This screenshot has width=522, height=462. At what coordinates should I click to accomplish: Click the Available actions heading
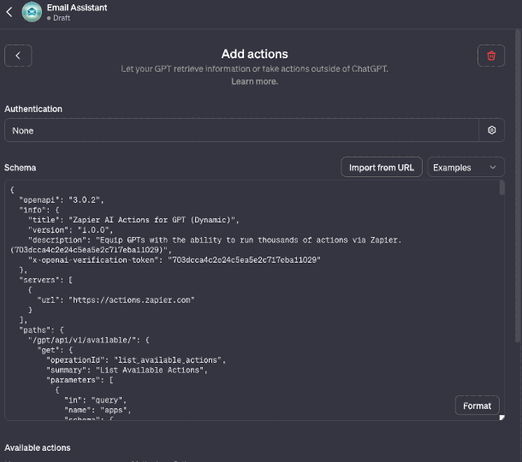coord(38,447)
